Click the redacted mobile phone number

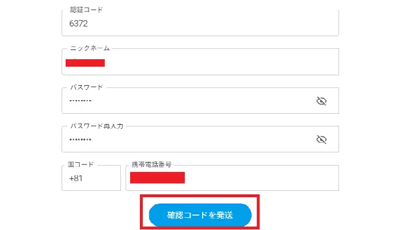pyautogui.click(x=157, y=178)
